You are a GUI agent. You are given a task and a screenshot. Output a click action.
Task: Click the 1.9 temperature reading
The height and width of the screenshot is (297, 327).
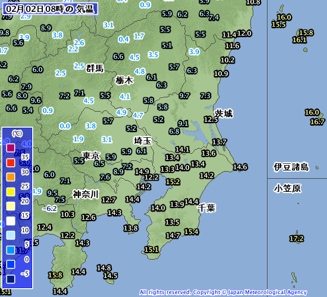(x=78, y=139)
